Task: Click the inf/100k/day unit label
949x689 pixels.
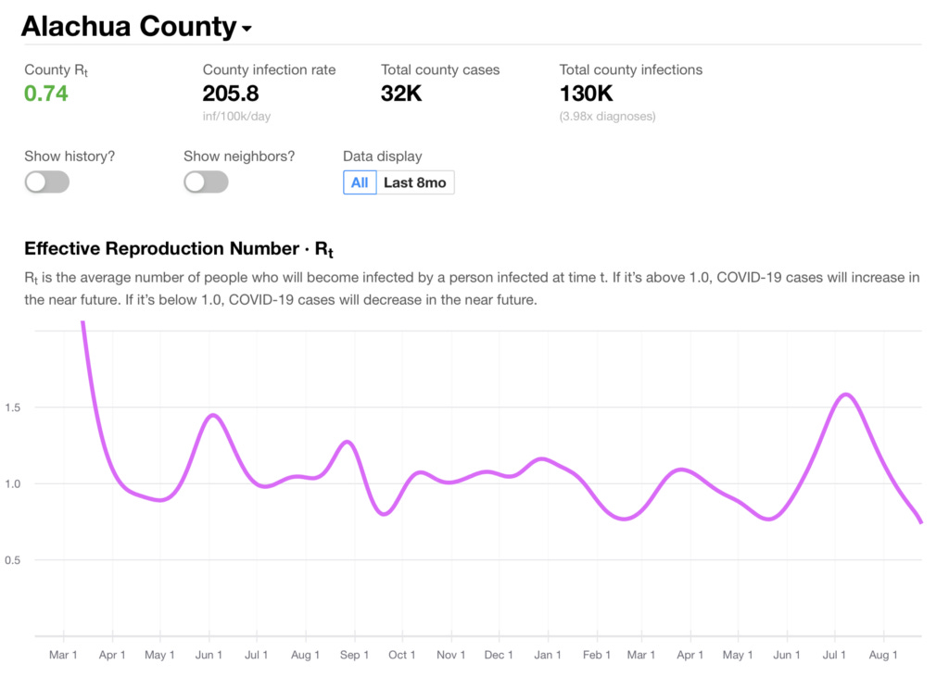Action: [x=236, y=117]
